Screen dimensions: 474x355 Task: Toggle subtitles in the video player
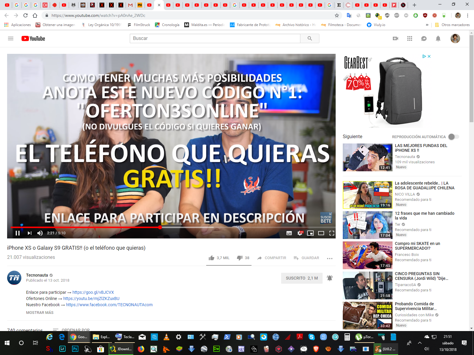(x=289, y=233)
